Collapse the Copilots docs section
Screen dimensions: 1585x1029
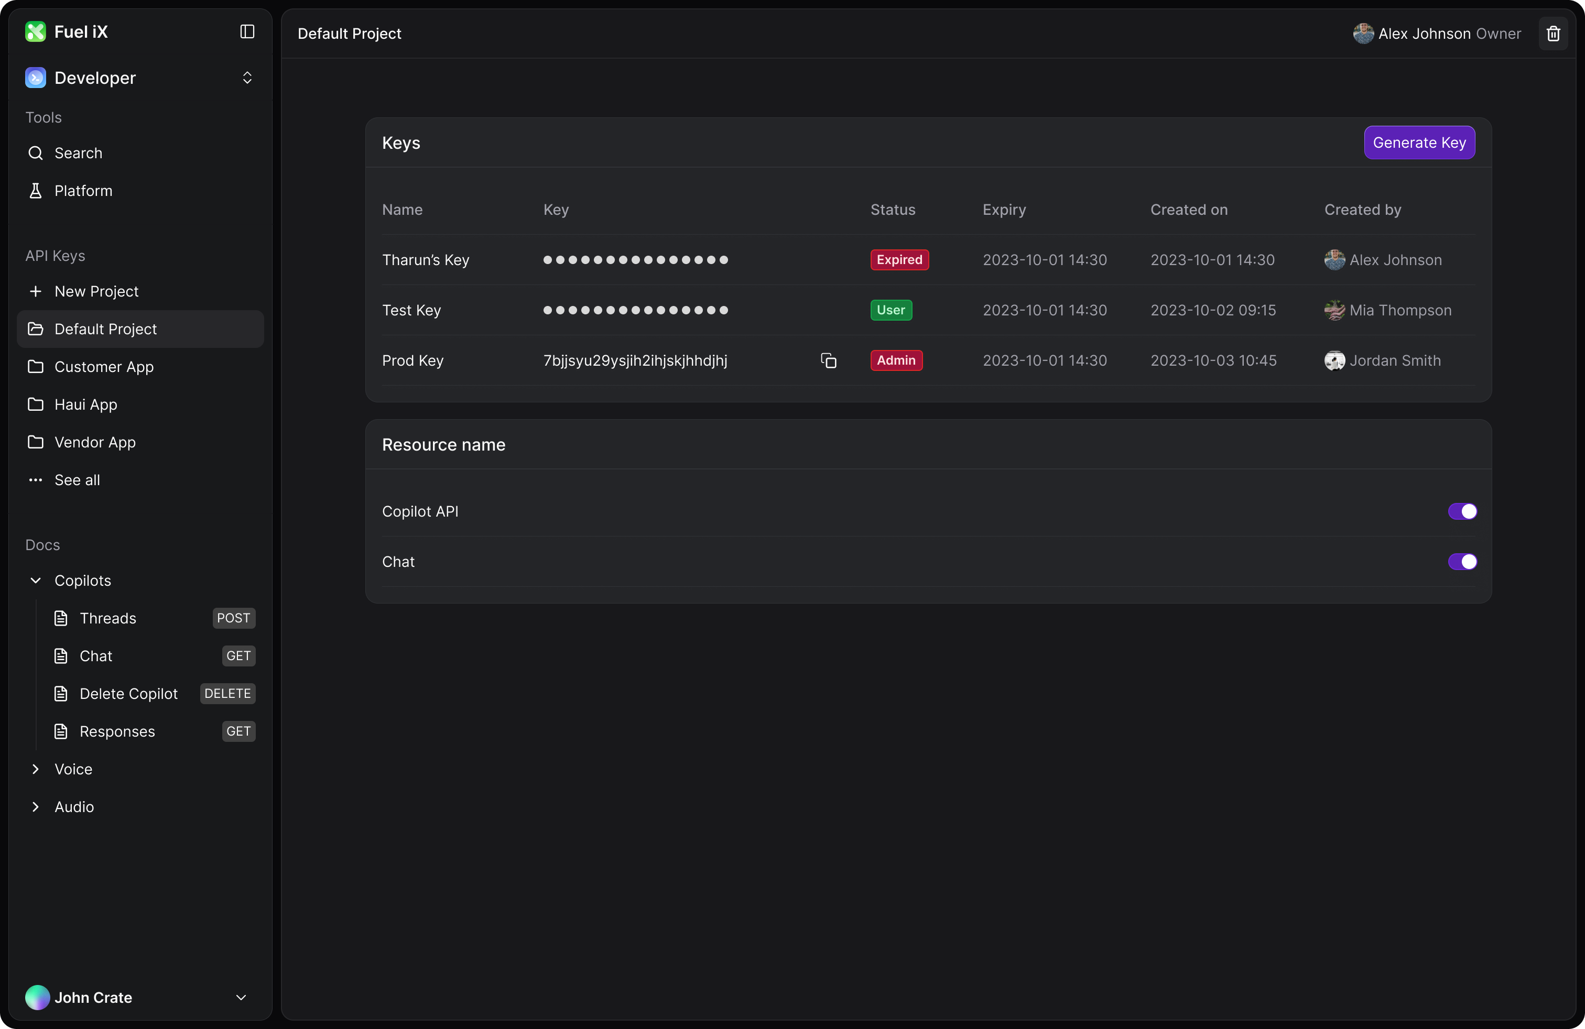point(35,581)
